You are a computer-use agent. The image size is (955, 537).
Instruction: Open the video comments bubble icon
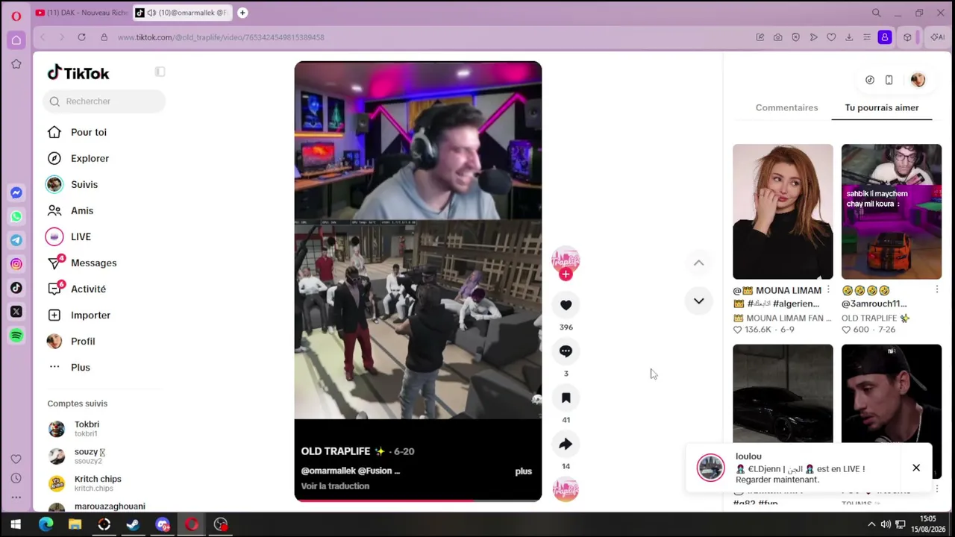[x=566, y=351]
